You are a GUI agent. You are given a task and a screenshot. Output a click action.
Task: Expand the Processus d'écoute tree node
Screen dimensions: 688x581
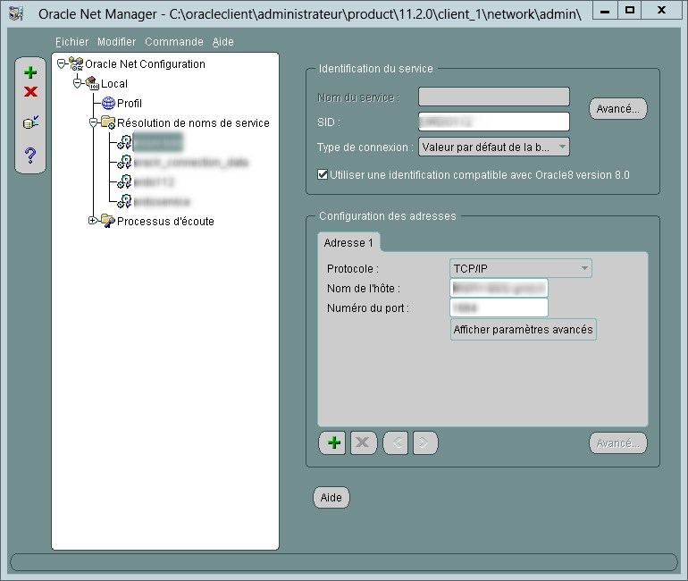pyautogui.click(x=92, y=221)
